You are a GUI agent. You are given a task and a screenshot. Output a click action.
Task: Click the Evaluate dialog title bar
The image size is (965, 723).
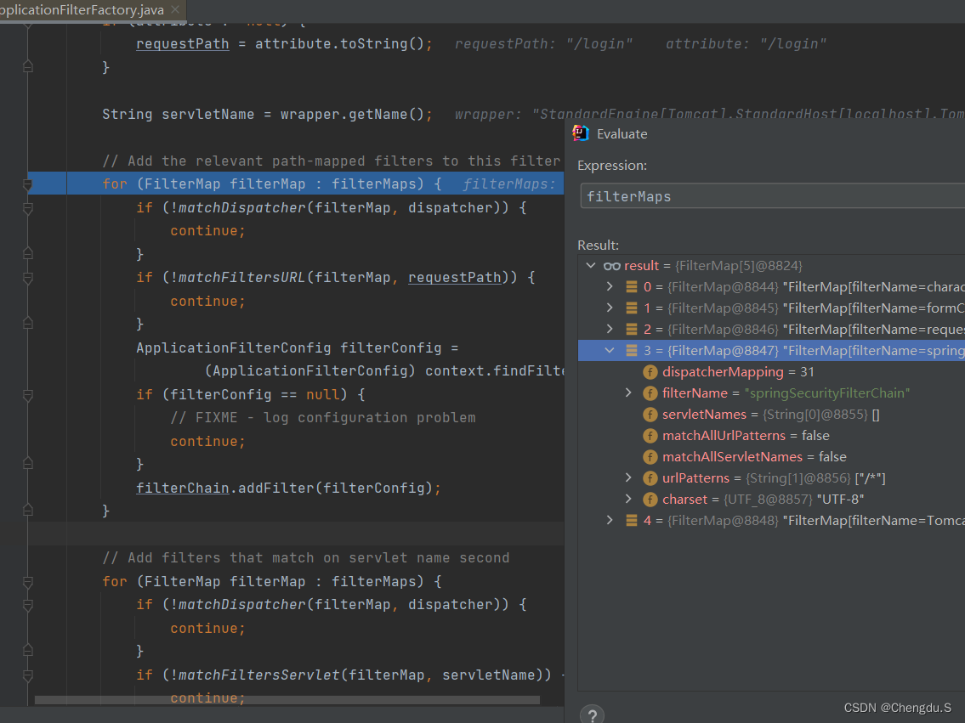(x=764, y=133)
